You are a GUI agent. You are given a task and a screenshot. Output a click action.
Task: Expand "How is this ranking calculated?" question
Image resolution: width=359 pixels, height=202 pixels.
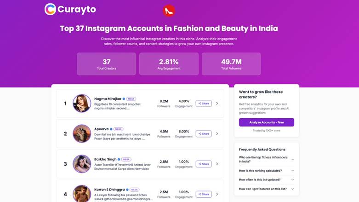(292, 171)
